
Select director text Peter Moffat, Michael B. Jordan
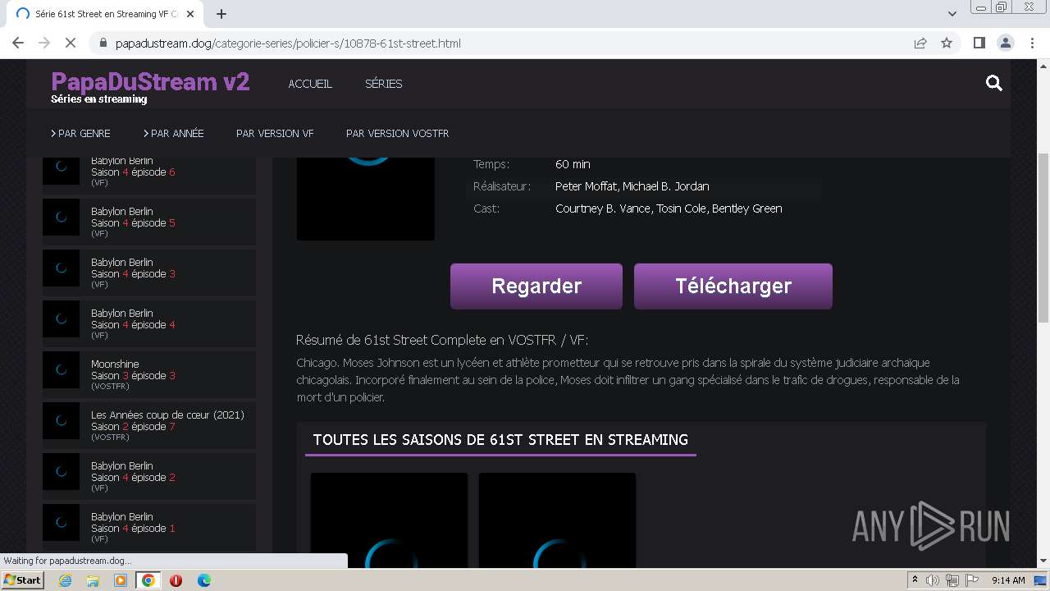pyautogui.click(x=632, y=186)
